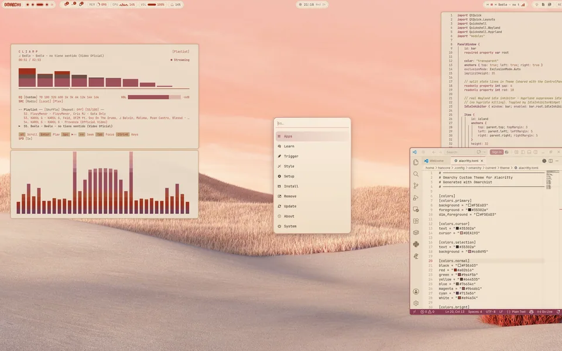Click 'Ln 20, Col 13' in VS Code status bar
Viewport: 562px width, 351px height.
pos(454,312)
